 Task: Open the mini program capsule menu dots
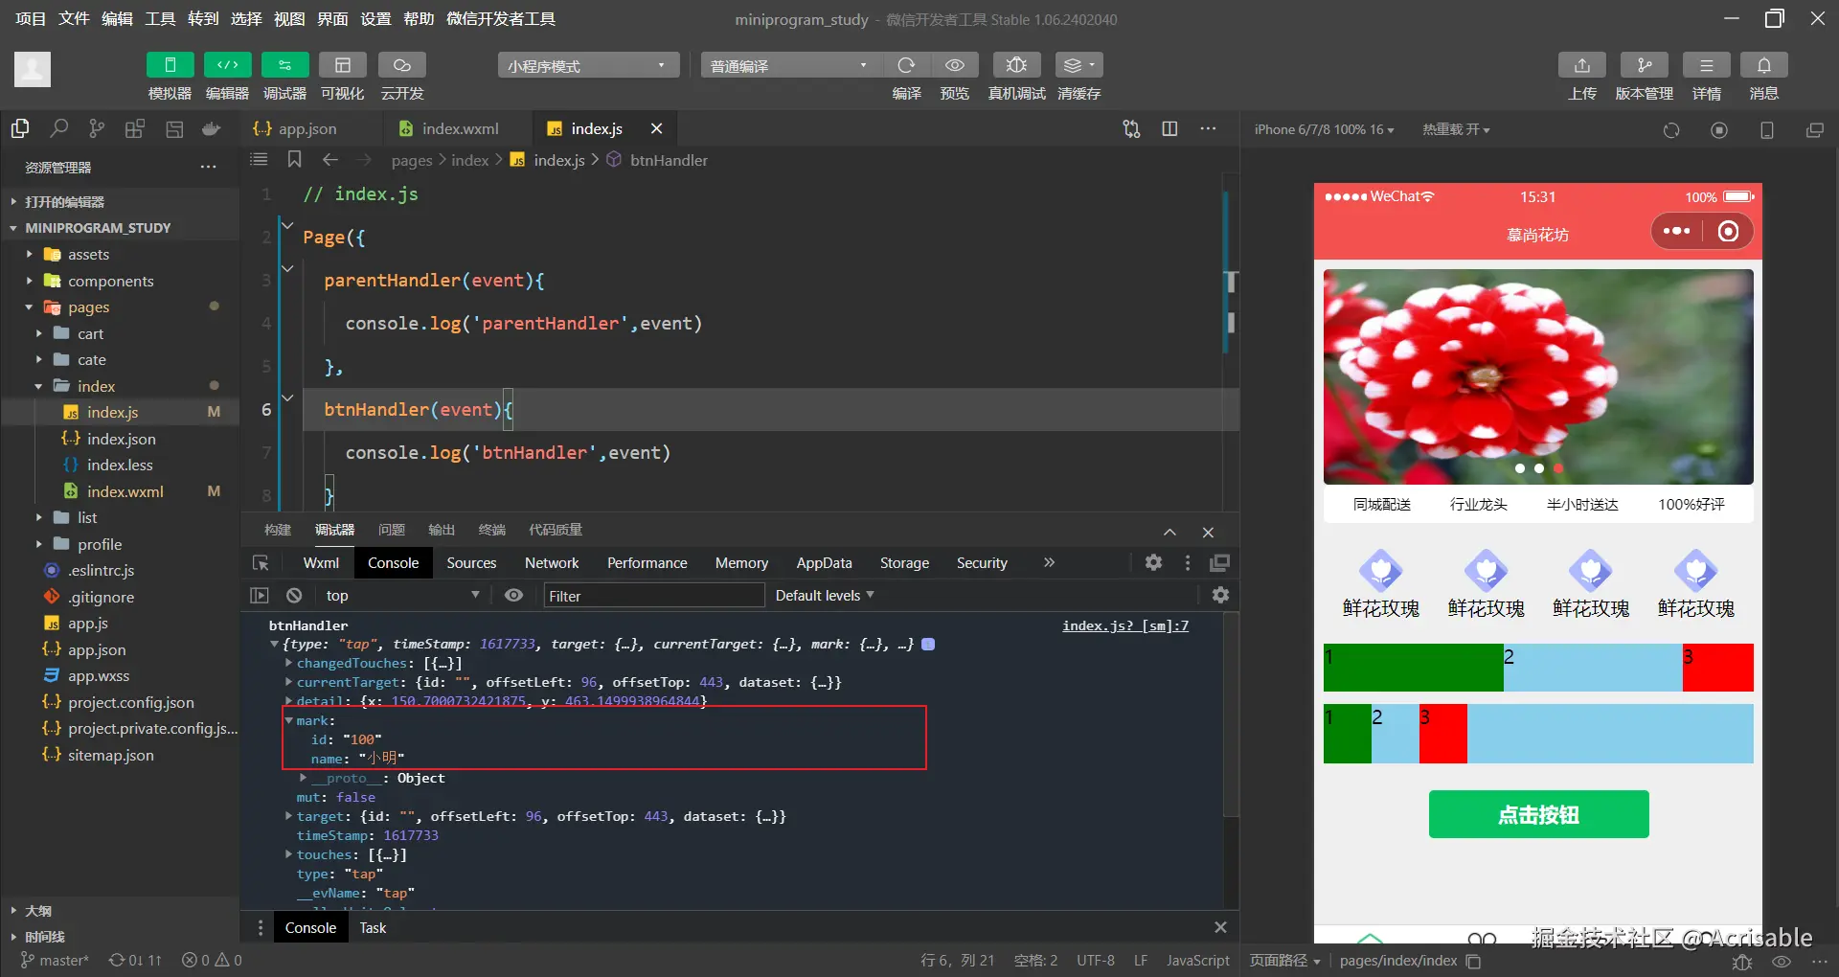[x=1676, y=231]
